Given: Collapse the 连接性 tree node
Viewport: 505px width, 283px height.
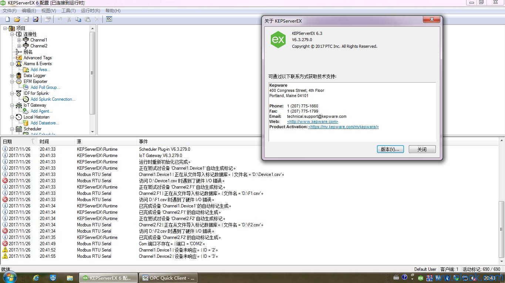Looking at the screenshot, I should coord(12,34).
